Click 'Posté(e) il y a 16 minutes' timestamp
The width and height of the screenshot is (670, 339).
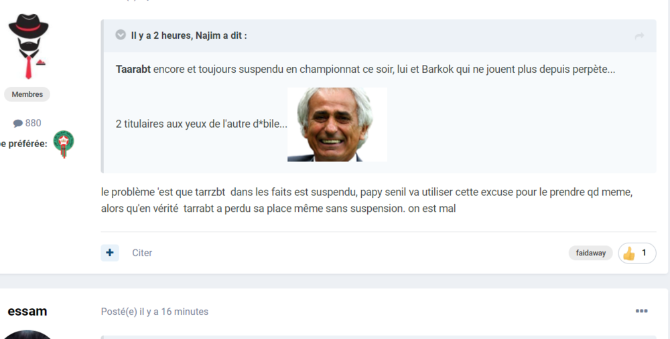(155, 312)
